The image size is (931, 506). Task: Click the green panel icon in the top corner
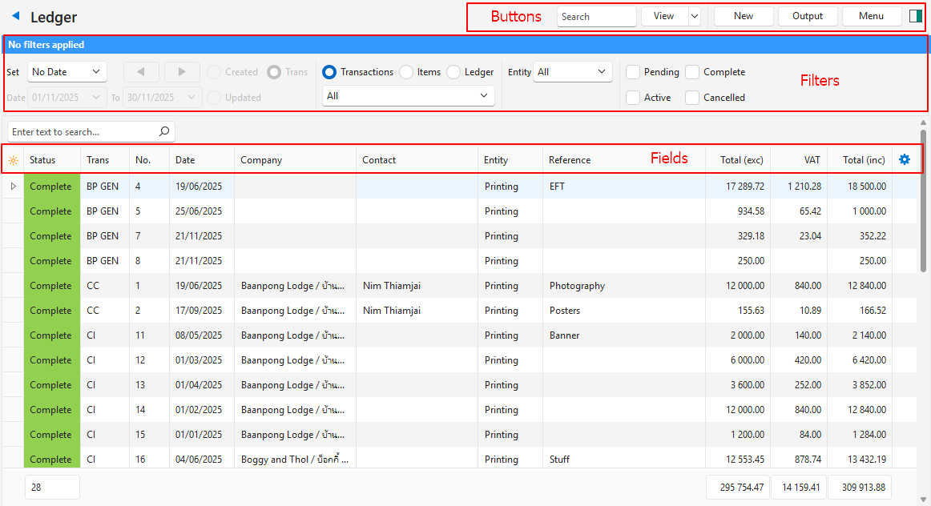[x=917, y=15]
